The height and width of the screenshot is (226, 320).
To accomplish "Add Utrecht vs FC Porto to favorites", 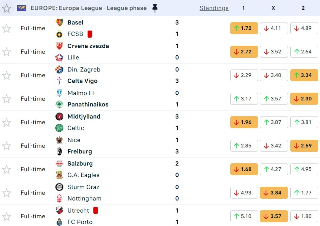I will [7, 217].
